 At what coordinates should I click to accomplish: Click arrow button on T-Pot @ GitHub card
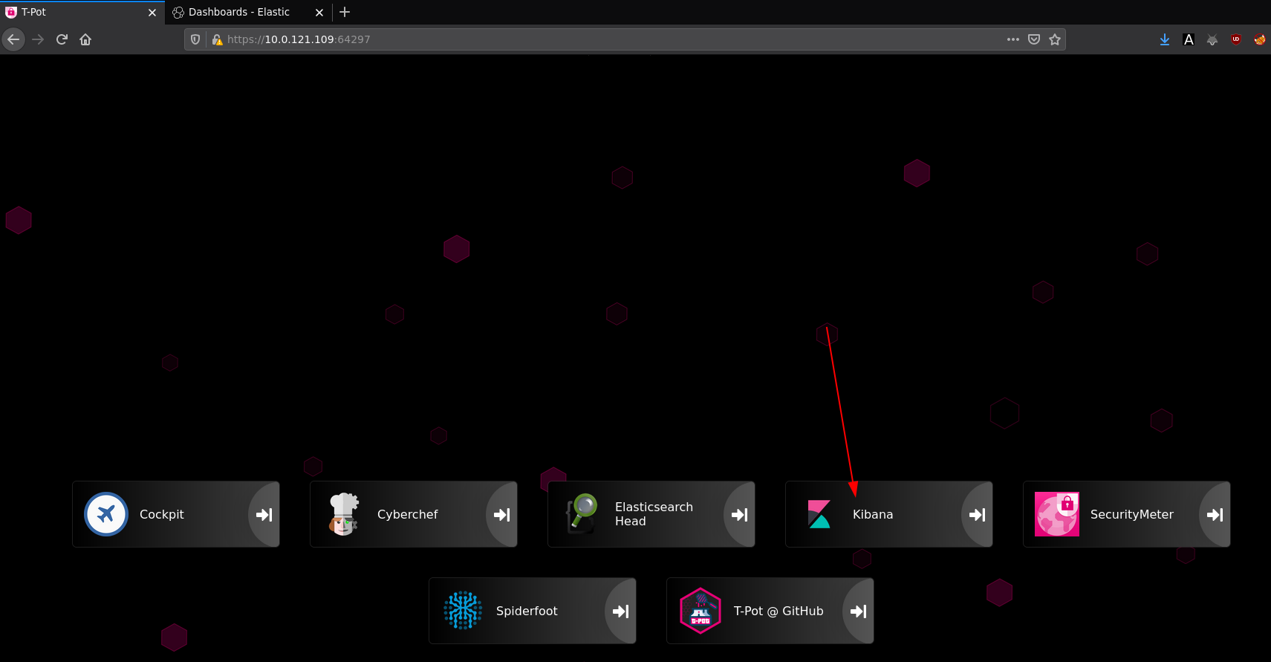click(859, 611)
